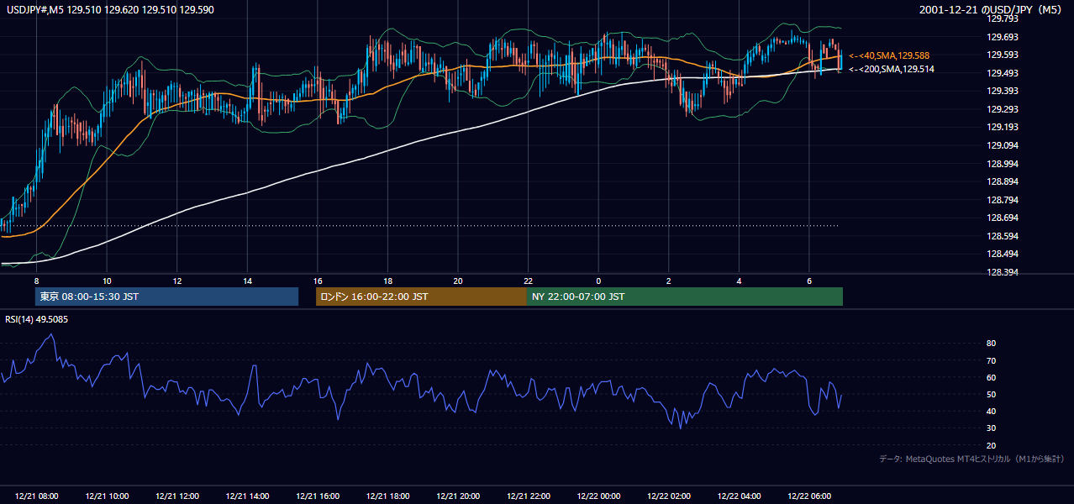This screenshot has height=504, width=1074.
Task: Click the date label 12/22 06:00
Action: pyautogui.click(x=808, y=496)
